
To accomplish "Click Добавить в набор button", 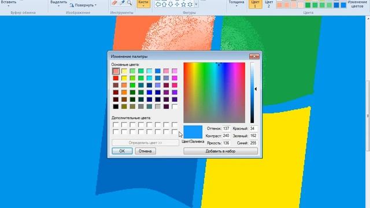I will point(220,151).
